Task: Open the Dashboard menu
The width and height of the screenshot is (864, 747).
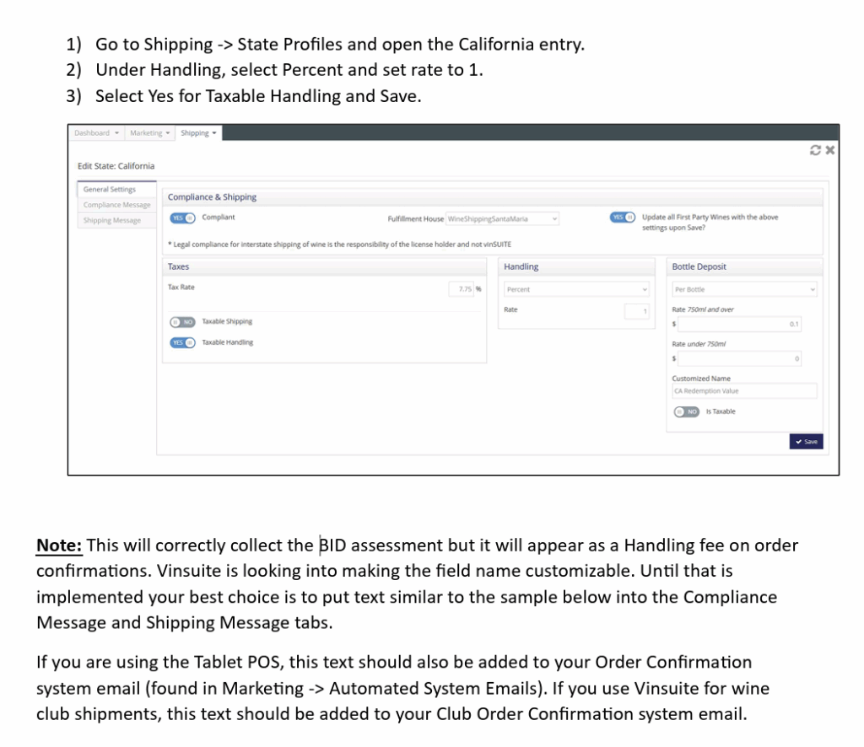Action: click(95, 133)
